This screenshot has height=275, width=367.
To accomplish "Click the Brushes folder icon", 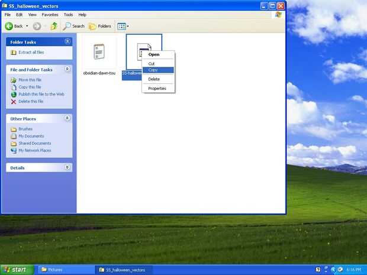I will (x=14, y=129).
